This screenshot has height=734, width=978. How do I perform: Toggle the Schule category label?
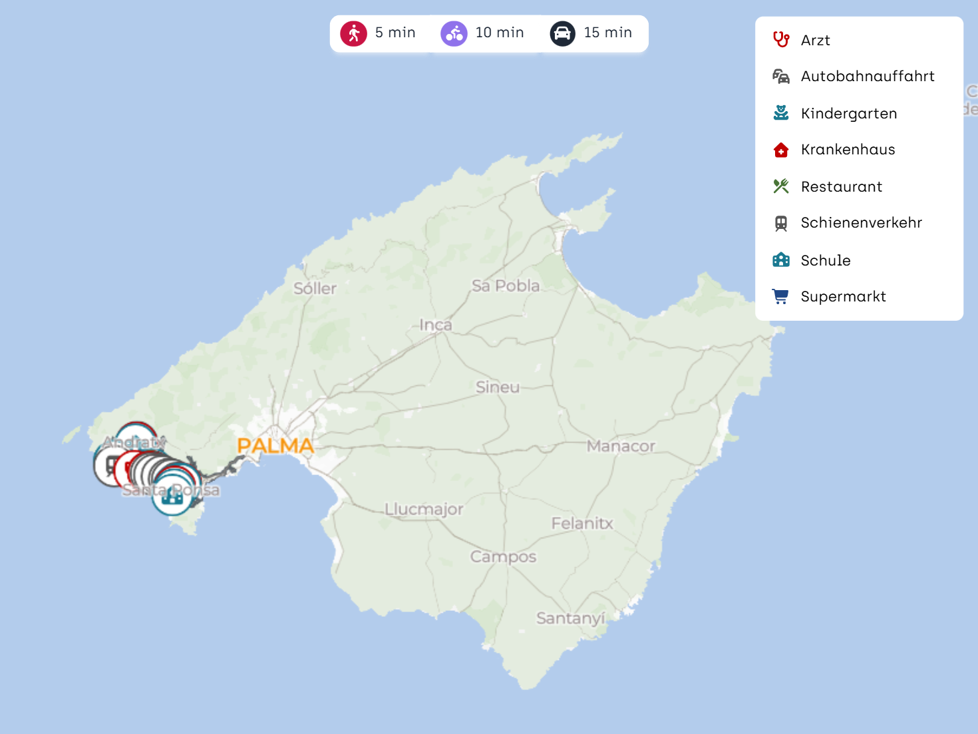826,260
